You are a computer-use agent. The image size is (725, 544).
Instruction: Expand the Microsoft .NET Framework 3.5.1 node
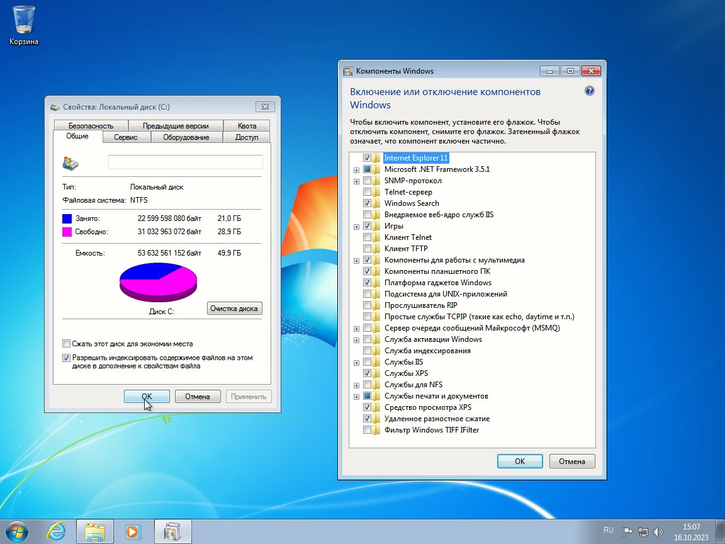[x=356, y=169]
